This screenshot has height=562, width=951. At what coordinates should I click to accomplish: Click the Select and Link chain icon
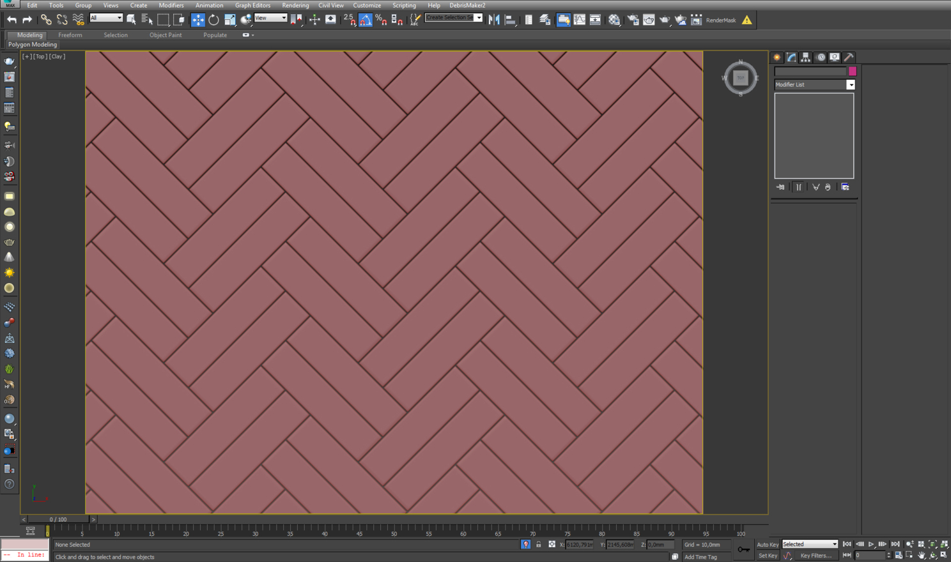tap(46, 20)
